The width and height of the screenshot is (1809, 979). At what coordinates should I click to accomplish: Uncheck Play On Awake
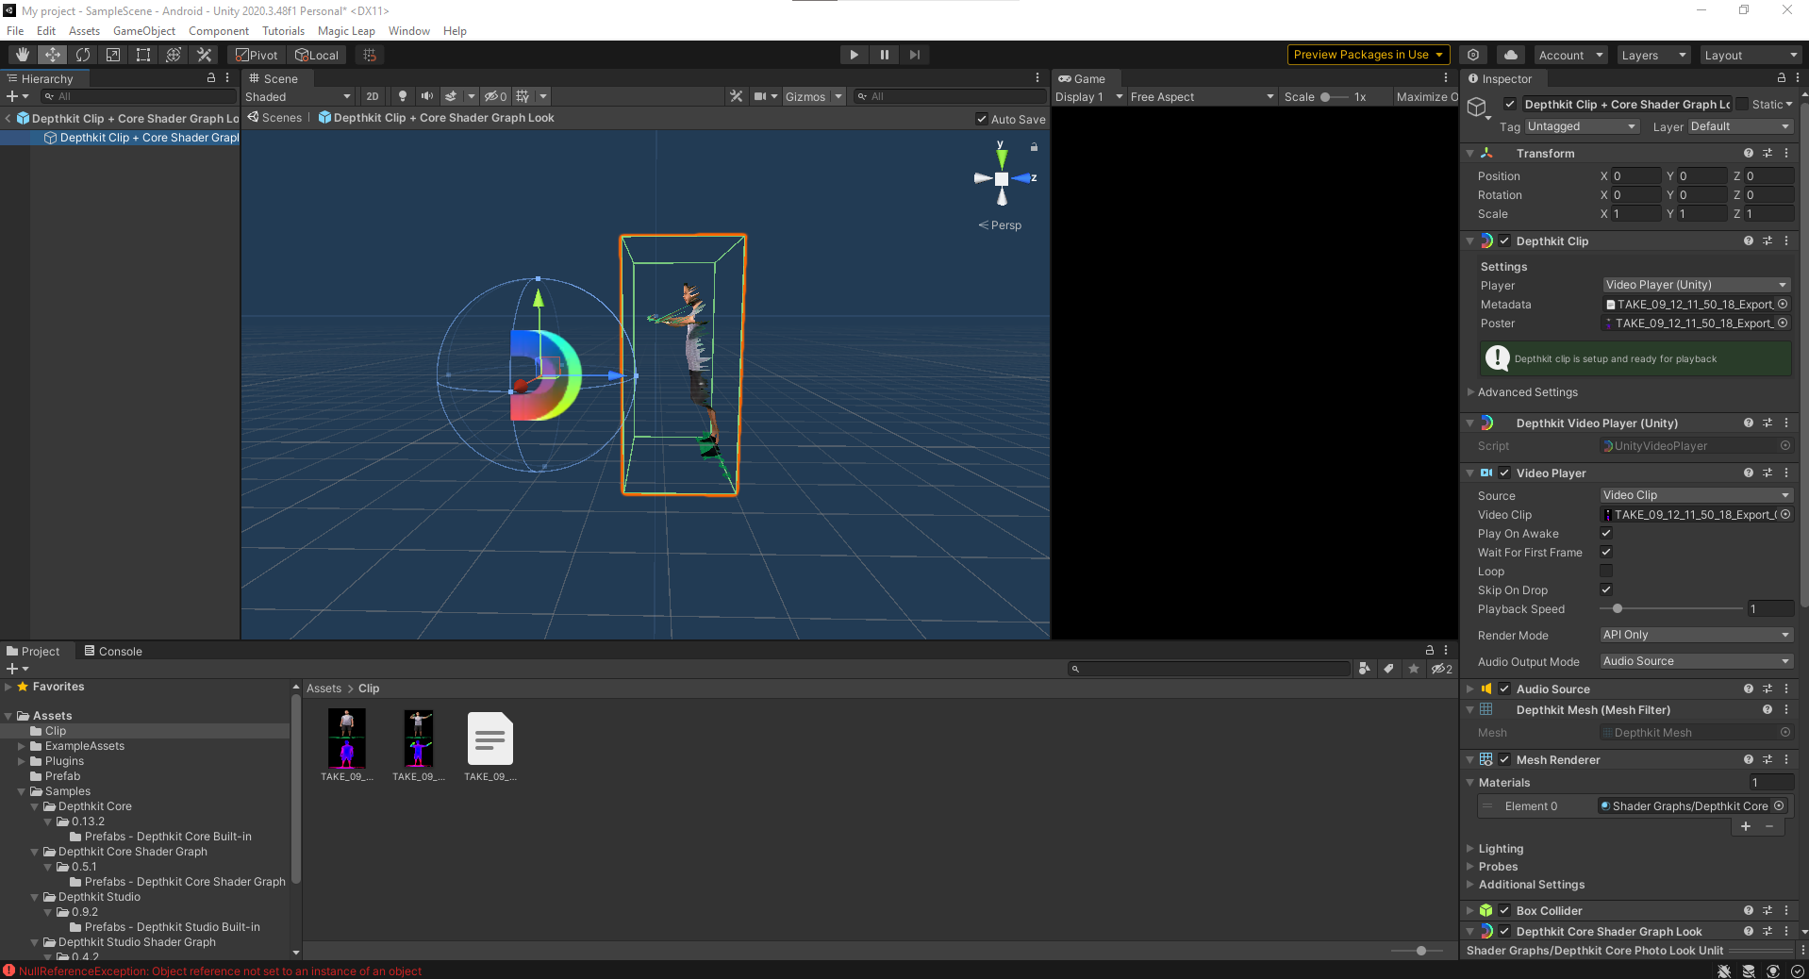pos(1606,534)
